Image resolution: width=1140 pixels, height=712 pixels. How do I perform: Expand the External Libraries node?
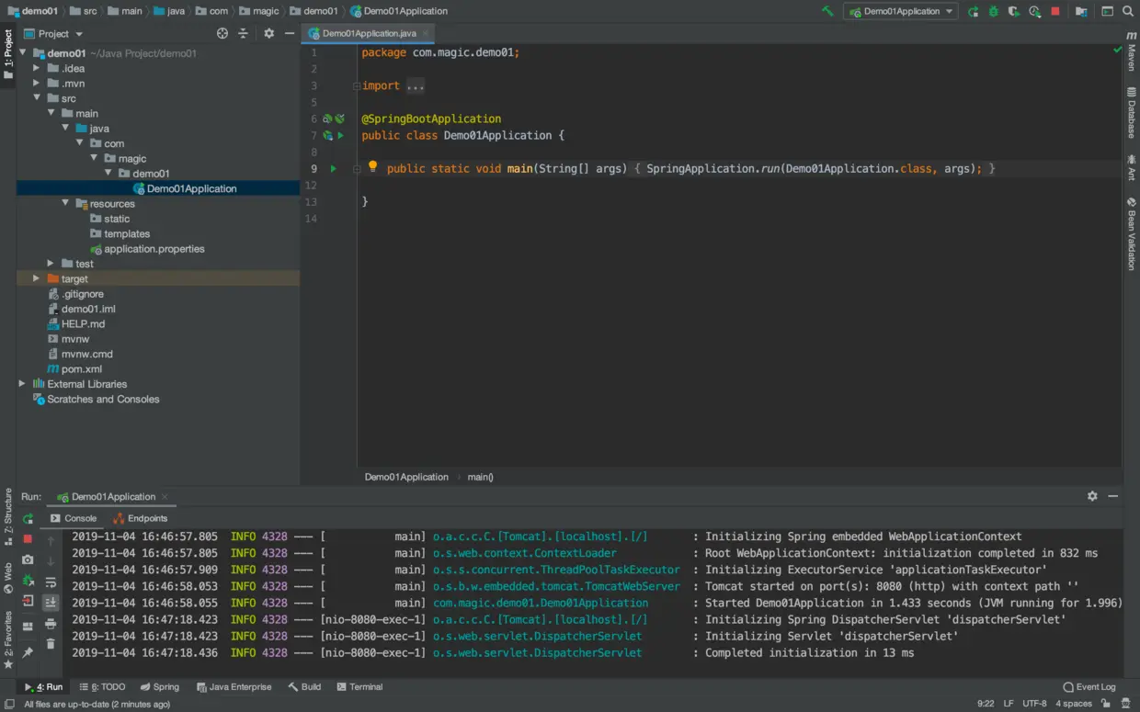(22, 384)
